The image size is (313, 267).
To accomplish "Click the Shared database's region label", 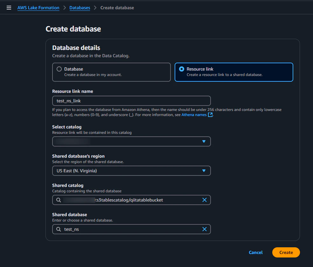I will (x=79, y=156).
